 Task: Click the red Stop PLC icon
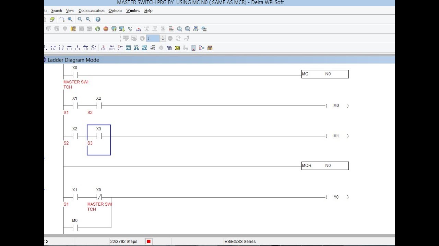(106, 29)
